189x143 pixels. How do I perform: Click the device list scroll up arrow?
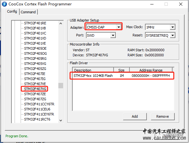pyautogui.click(x=61, y=23)
